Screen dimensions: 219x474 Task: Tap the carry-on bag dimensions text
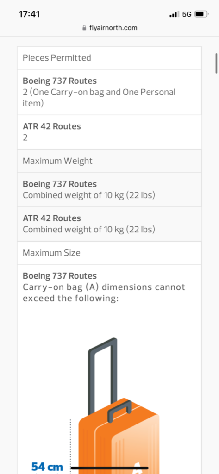[104, 293]
